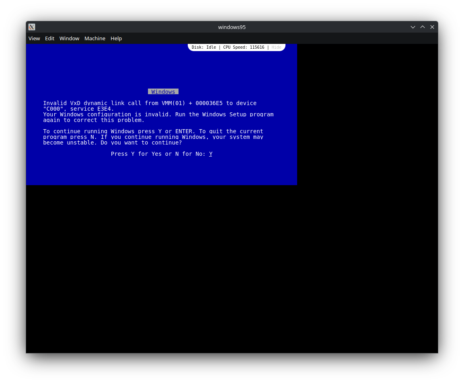This screenshot has width=464, height=384.
Task: Click the 'CPU Speed: 115616' status text
Action: point(244,47)
